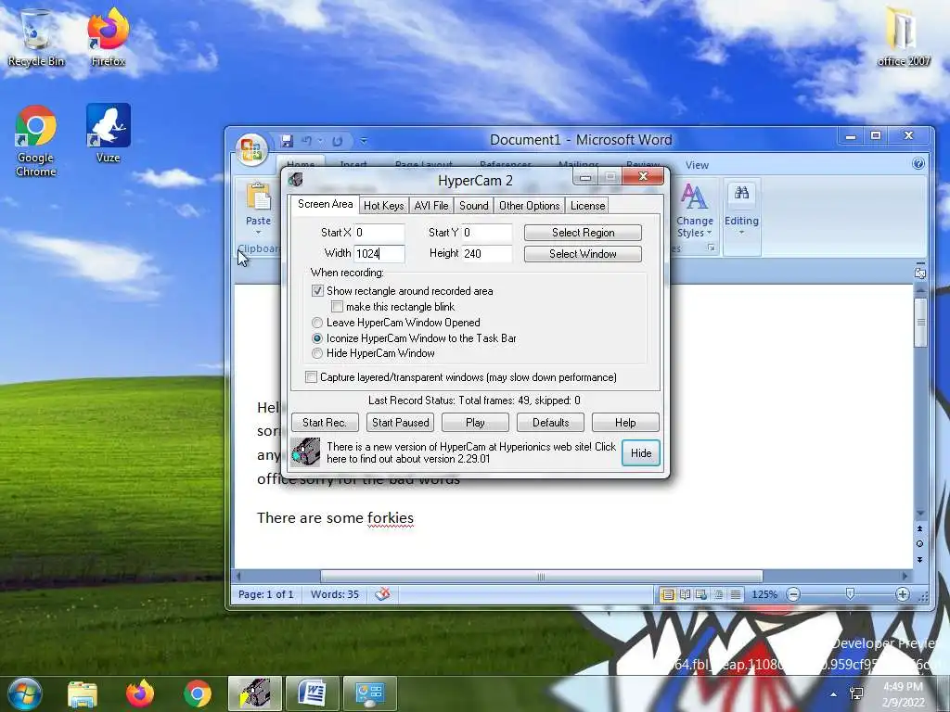
Task: Open the Sound tab in HyperCam
Action: coord(474,206)
